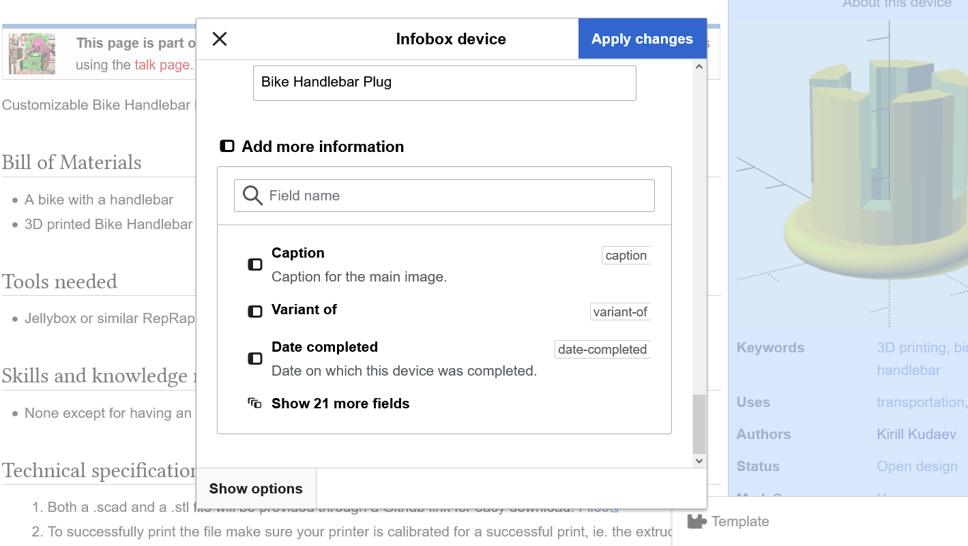Click the Apply changes button
The height and width of the screenshot is (546, 968).
coord(642,39)
